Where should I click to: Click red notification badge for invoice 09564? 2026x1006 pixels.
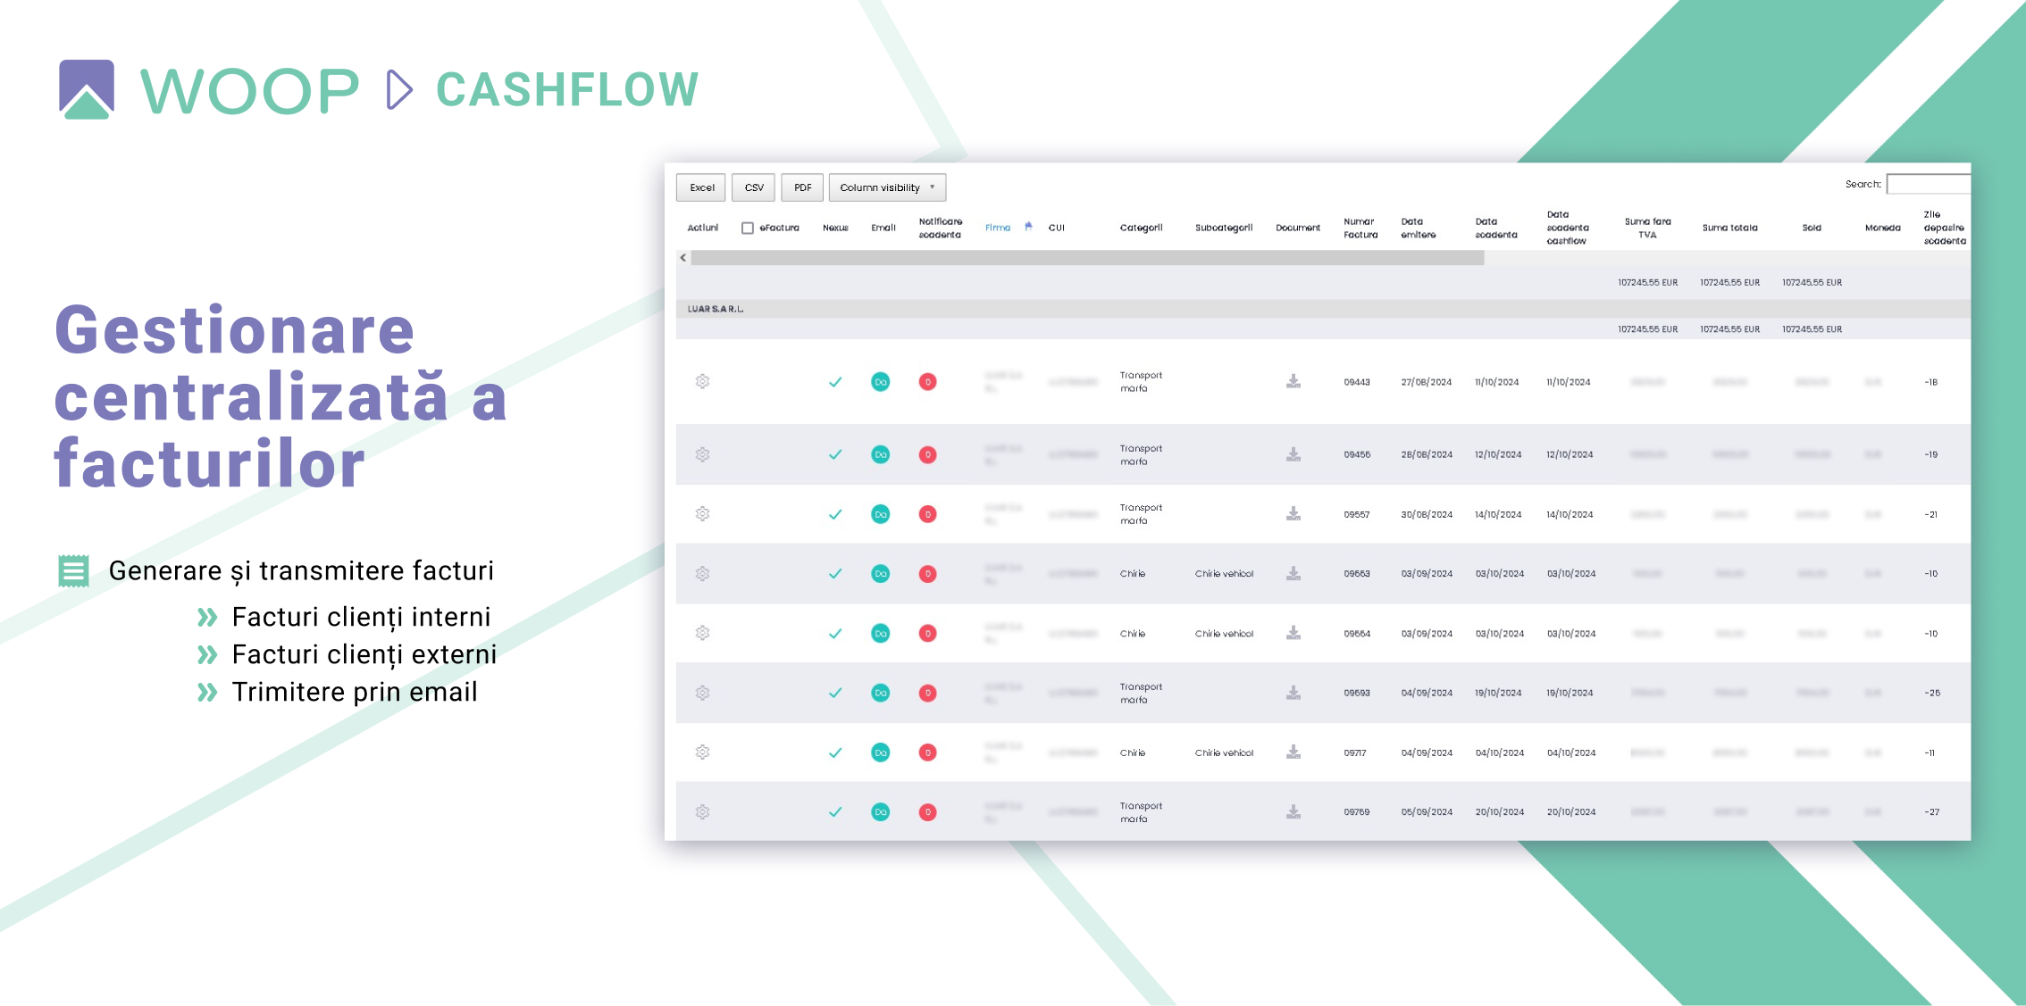click(x=927, y=634)
